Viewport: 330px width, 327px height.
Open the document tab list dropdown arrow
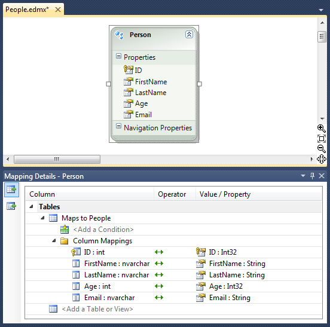(321, 10)
